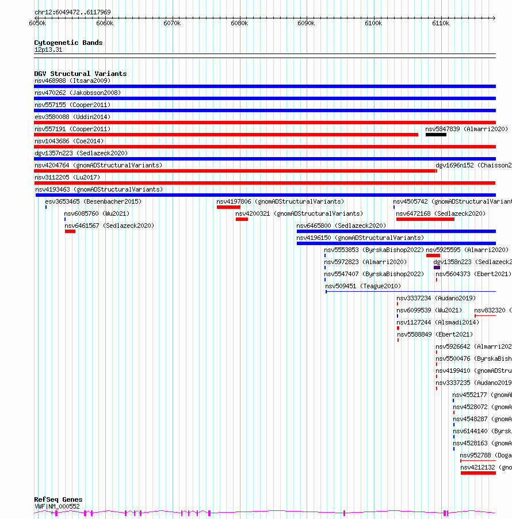Open nsv5500476 ByrskaBishop label
Viewport: 512px width, 519px height.
[473, 358]
